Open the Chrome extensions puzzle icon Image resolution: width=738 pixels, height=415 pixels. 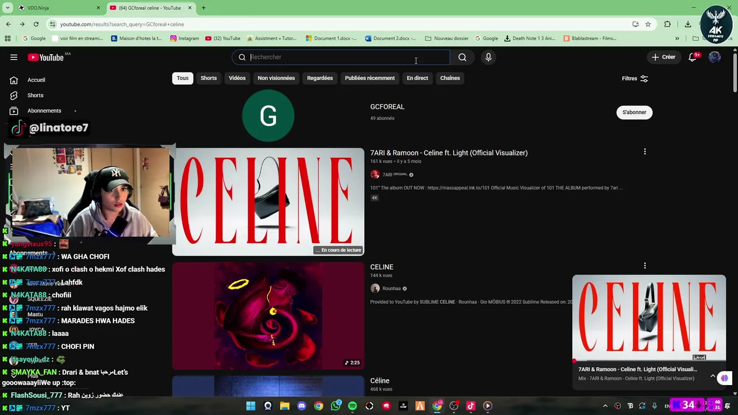point(668,24)
